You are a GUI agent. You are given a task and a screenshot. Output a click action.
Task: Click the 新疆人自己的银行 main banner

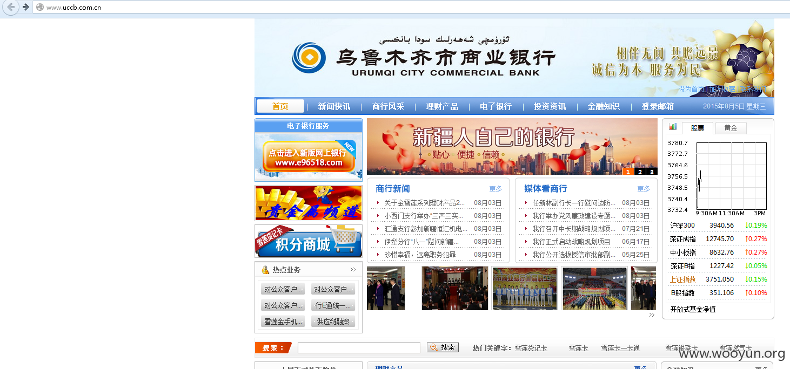[512, 146]
